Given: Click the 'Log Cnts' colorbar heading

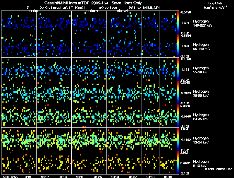Looking at the screenshot, I should pos(215,3).
